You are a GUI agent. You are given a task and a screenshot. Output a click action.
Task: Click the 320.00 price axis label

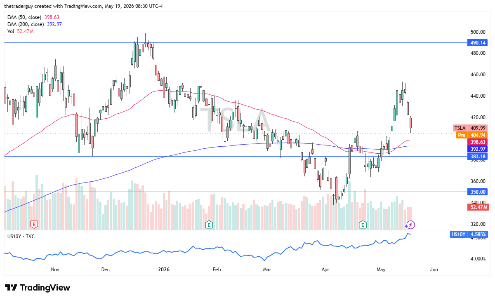[477, 224]
